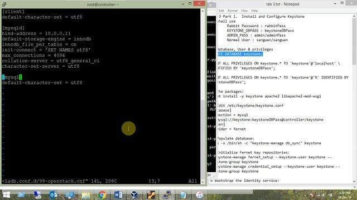Open Notepad View menu

pos(244,11)
